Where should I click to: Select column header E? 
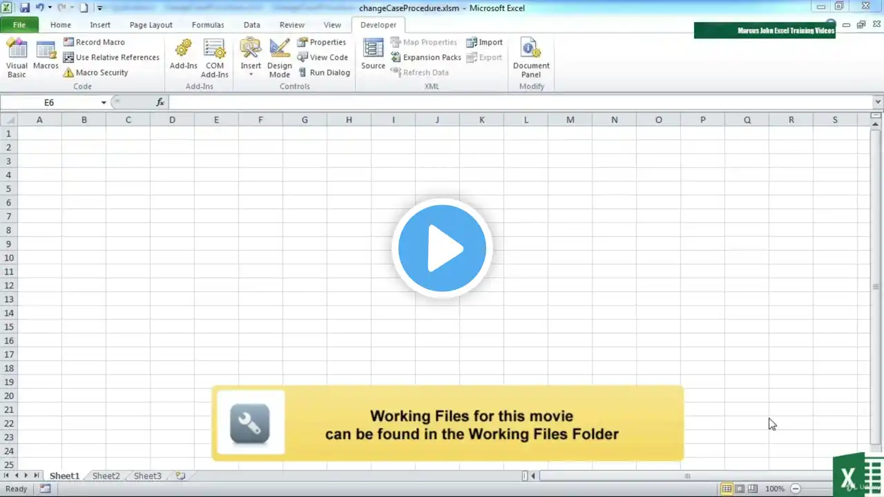point(216,120)
